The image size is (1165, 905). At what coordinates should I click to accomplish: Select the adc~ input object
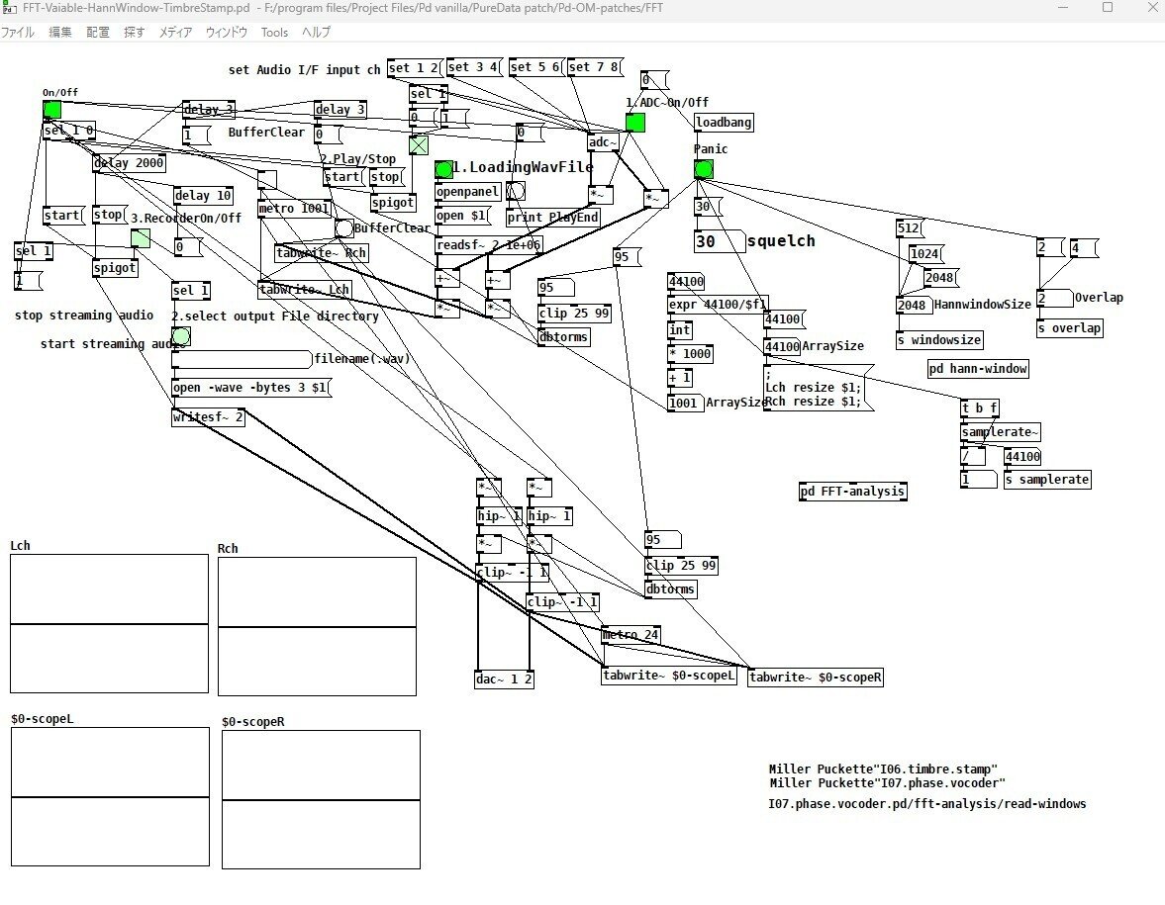point(603,142)
